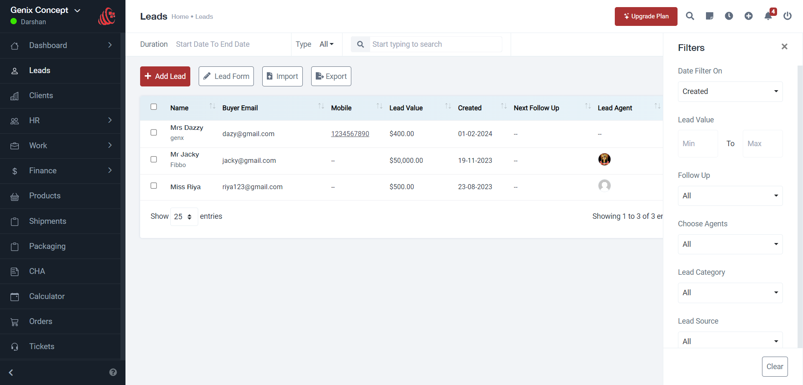Click the Start typing to search field
The image size is (803, 385).
pyautogui.click(x=436, y=44)
